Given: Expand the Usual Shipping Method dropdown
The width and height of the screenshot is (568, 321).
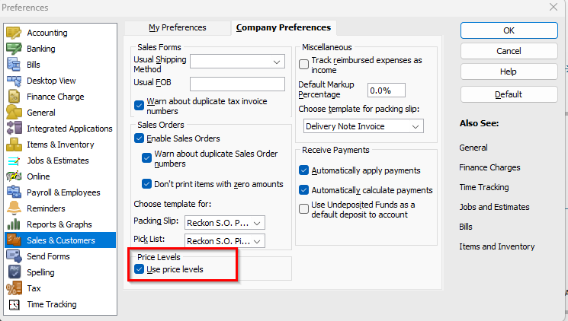Looking at the screenshot, I should pos(237,62).
